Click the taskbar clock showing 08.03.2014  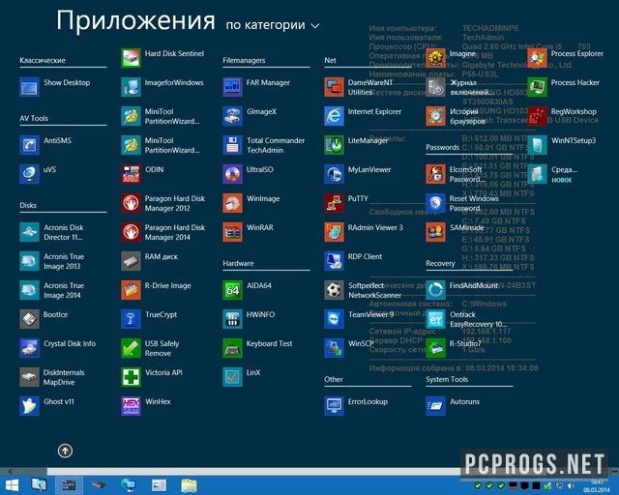(x=597, y=486)
